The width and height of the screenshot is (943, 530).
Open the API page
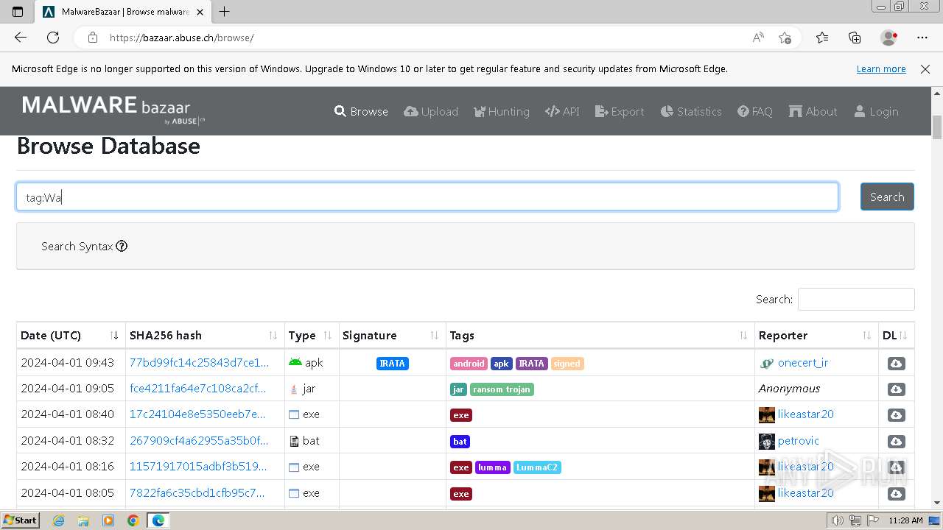click(x=562, y=111)
